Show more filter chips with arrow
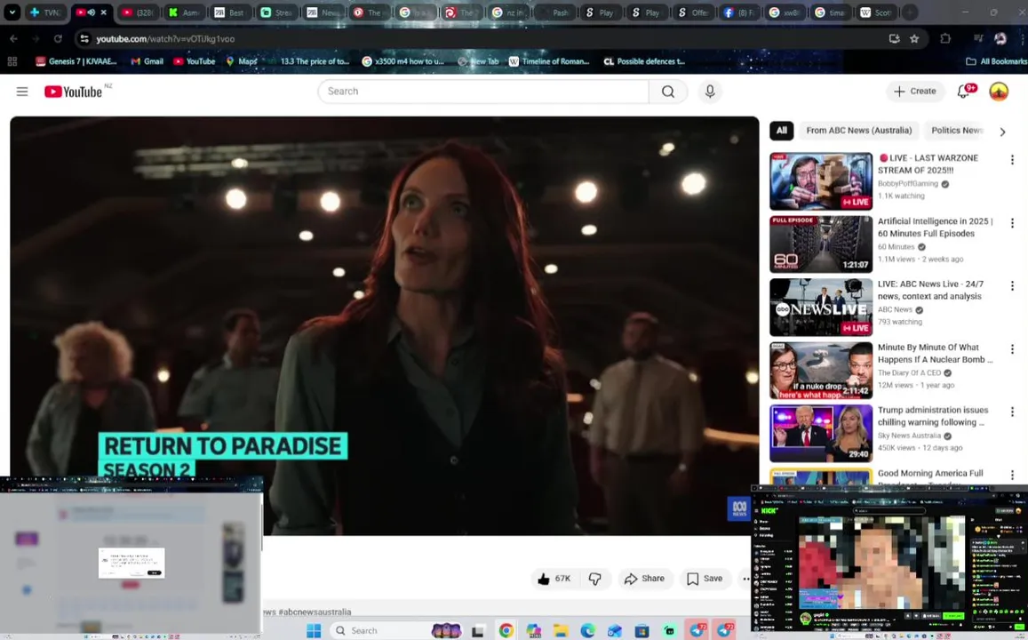Viewport: 1028px width, 640px height. 1002,132
